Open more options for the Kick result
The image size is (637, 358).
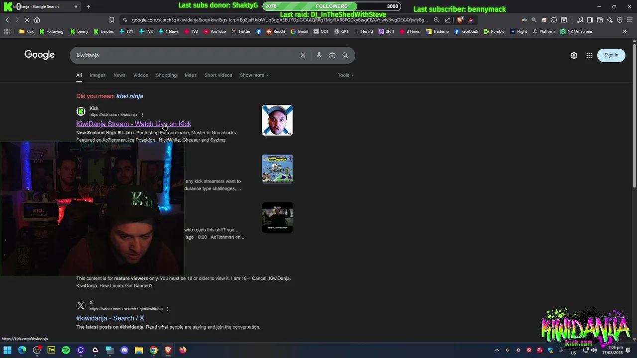[x=142, y=115]
